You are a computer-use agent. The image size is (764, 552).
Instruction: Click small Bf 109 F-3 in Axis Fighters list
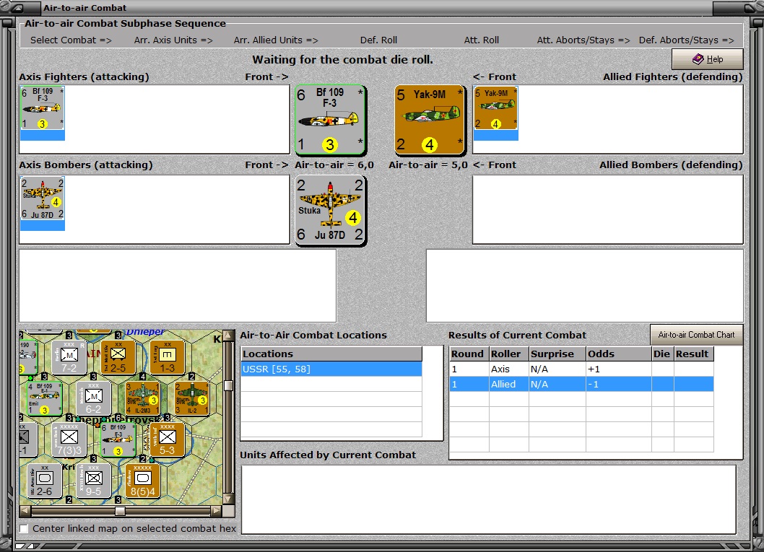pyautogui.click(x=43, y=108)
